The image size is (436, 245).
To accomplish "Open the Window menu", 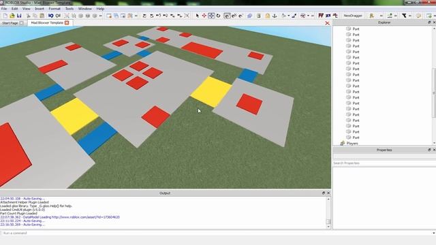I will pos(84,9).
